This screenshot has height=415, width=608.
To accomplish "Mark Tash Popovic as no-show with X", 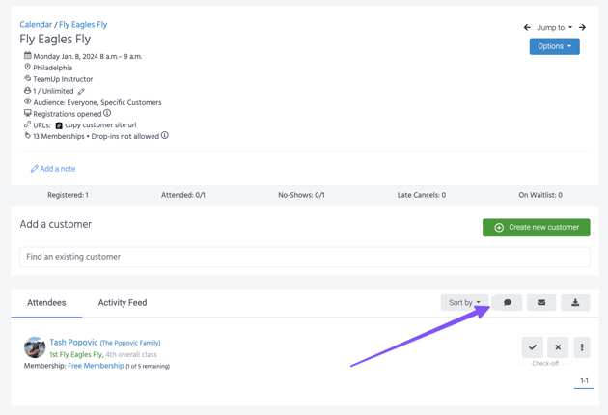I will tap(558, 347).
